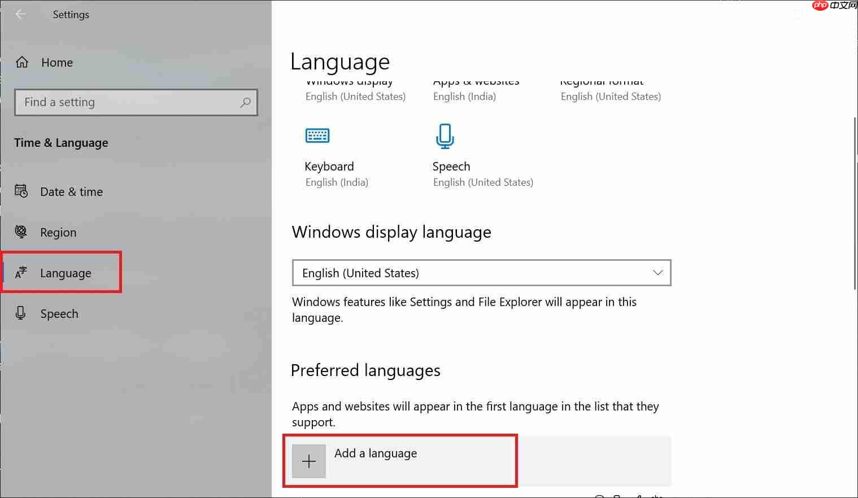The height and width of the screenshot is (498, 858).
Task: Open the Keyboard tile icon
Action: pos(317,136)
